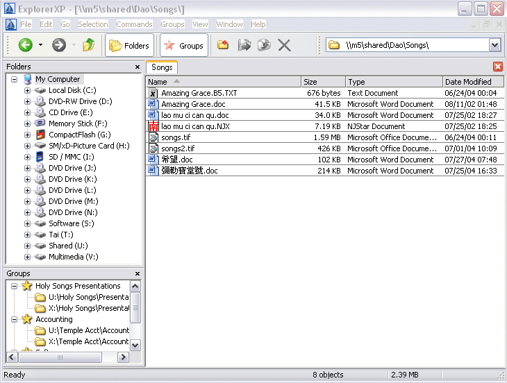
Task: Toggle the Folders pane button
Action: pos(129,46)
